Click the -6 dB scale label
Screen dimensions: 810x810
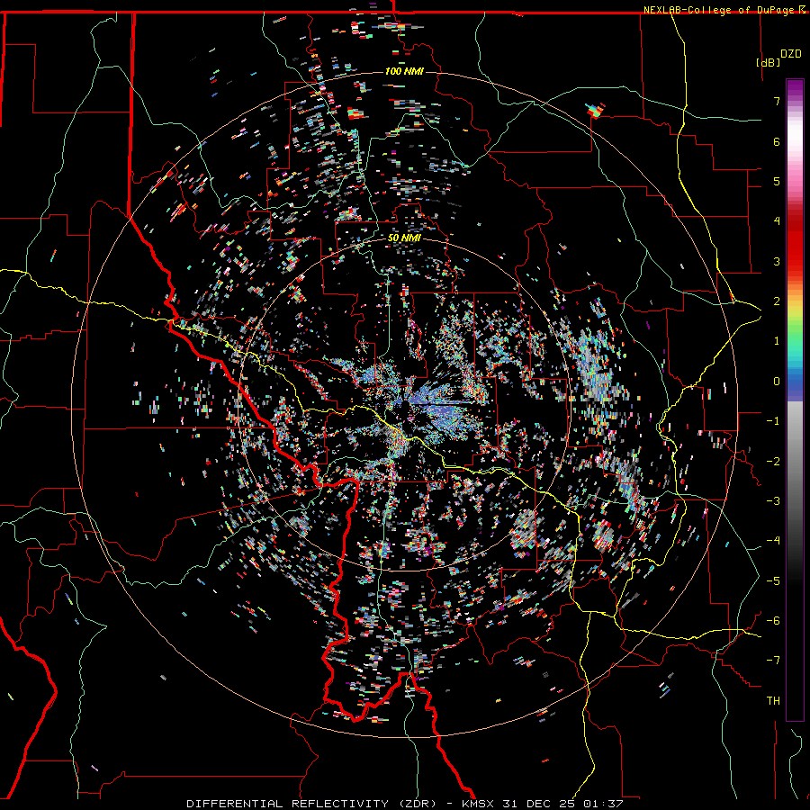pyautogui.click(x=773, y=620)
